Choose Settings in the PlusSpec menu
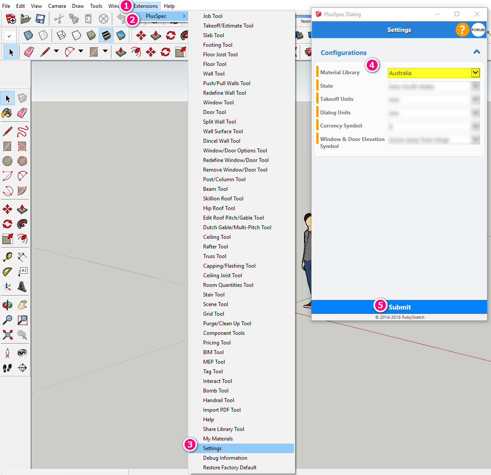The width and height of the screenshot is (491, 475). point(241,448)
